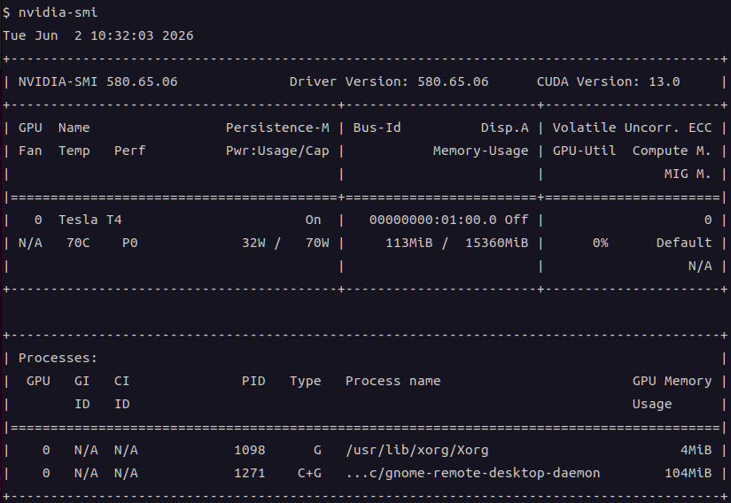Click bus id '00000000:01:00.0'
The height and width of the screenshot is (503, 731).
(x=433, y=220)
